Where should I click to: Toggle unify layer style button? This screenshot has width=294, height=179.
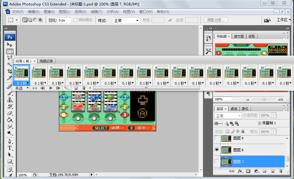237,123
